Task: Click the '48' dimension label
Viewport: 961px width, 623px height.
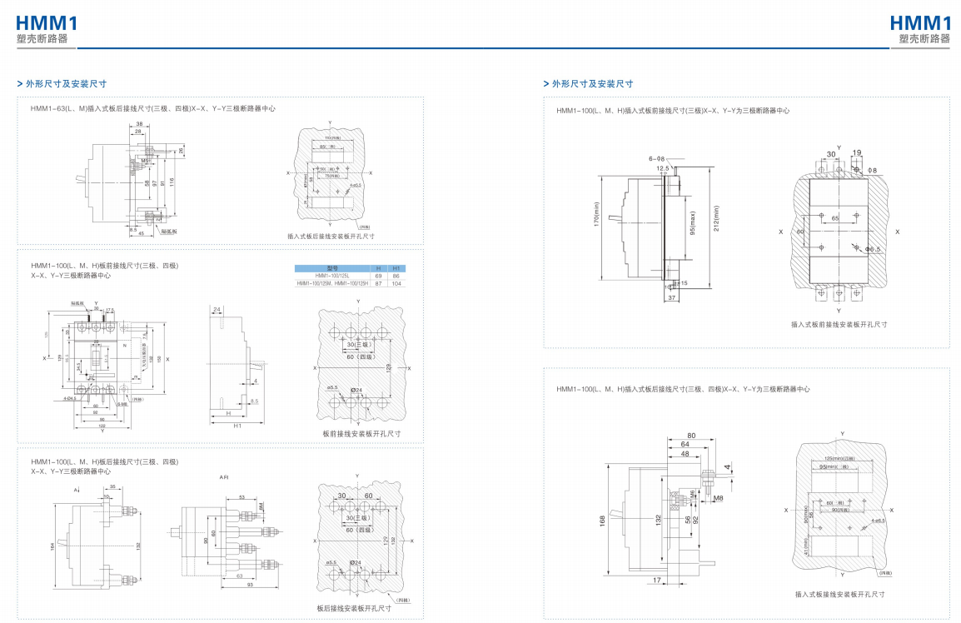Action: point(685,454)
